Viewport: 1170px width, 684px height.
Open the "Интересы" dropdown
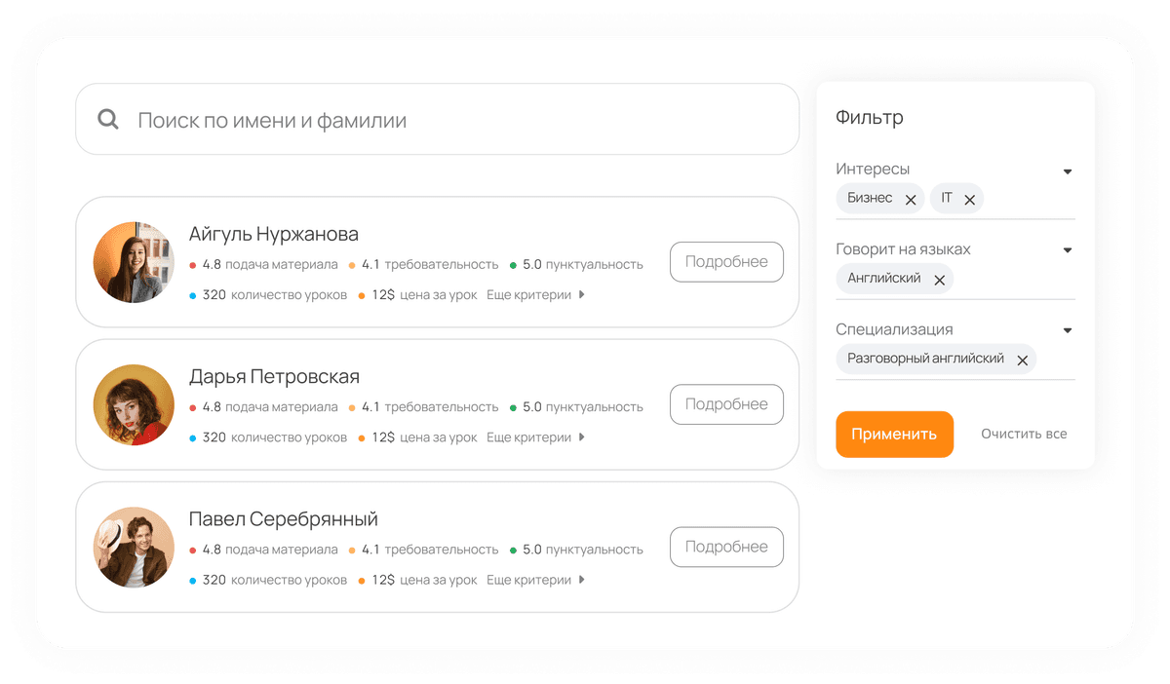pyautogui.click(x=1067, y=170)
